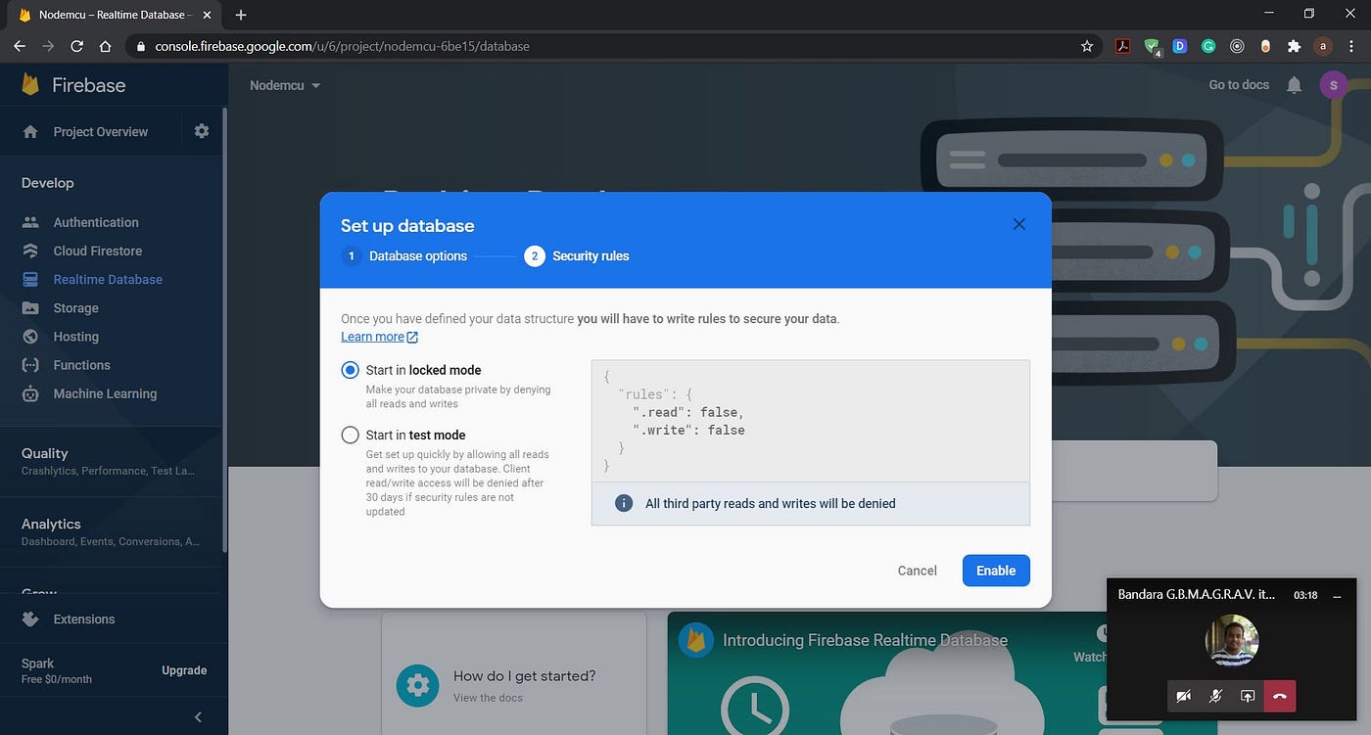Click the info icon in rules notice

click(x=623, y=503)
